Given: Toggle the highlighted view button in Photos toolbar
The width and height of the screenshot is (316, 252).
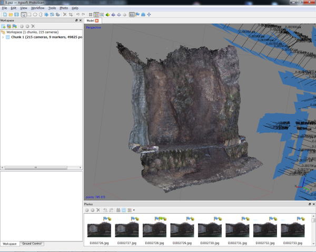Looking at the screenshot, I should [124, 210].
